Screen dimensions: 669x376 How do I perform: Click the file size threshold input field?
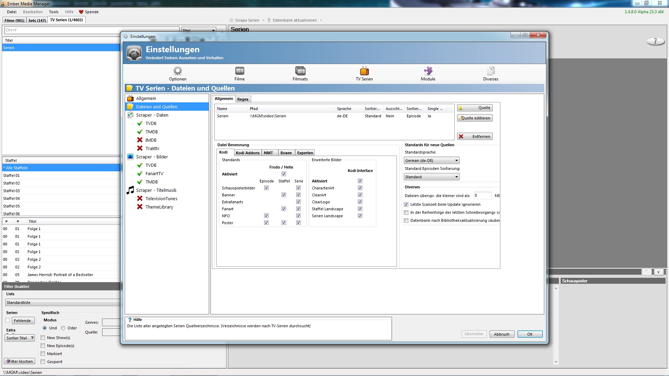482,195
